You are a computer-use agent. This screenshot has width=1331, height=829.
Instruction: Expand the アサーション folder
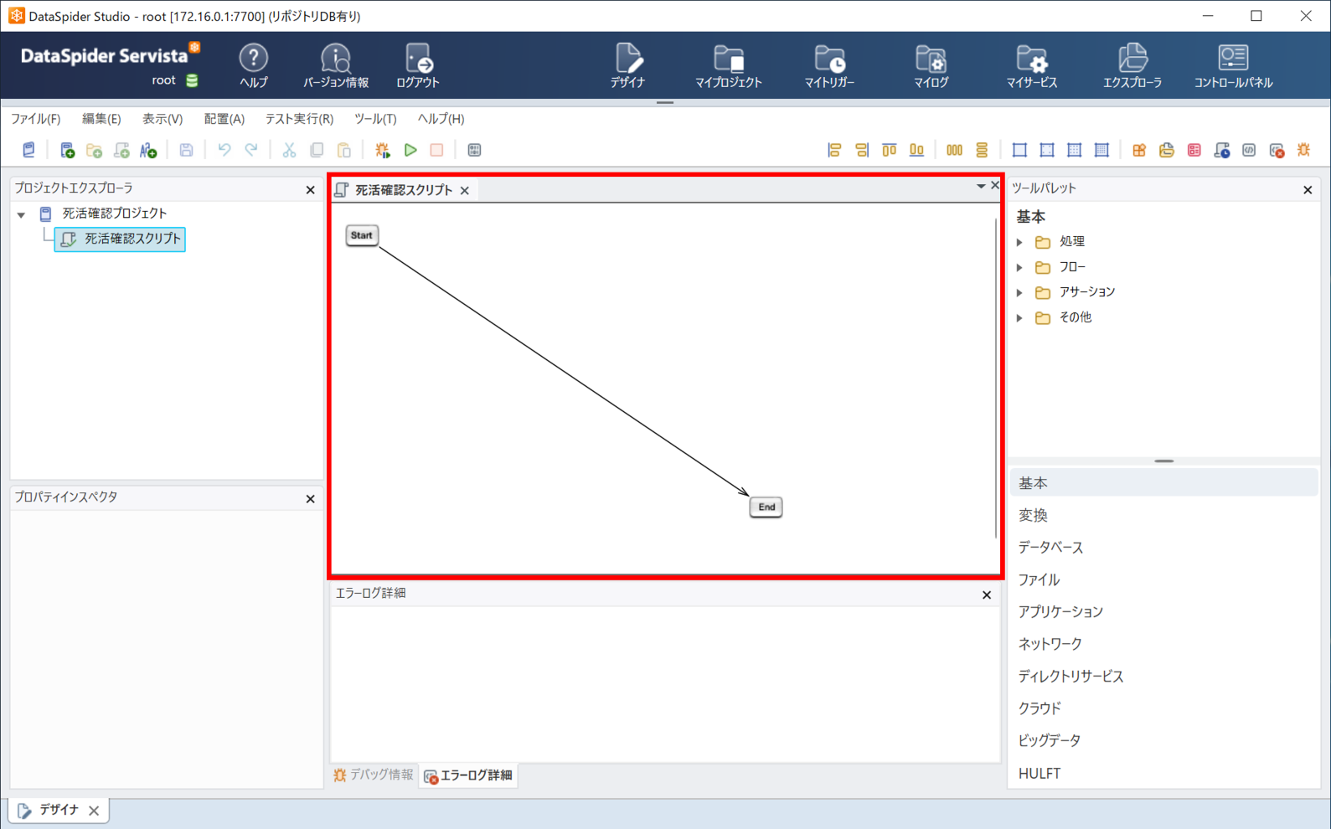(1019, 292)
